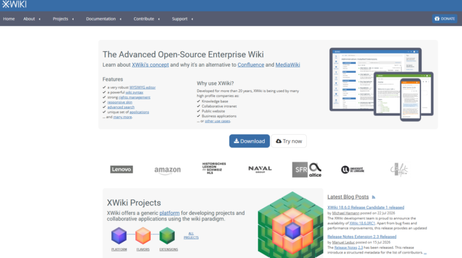Screen dimensions: 462x258
Task: Open the rights management link
Action: pyautogui.click(x=134, y=97)
